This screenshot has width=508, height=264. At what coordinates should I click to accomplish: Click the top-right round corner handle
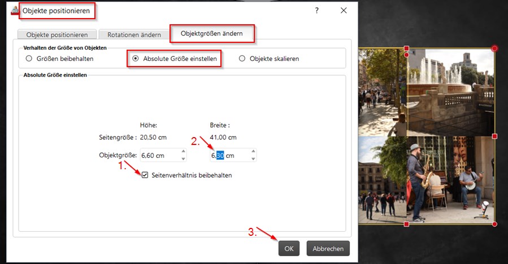pos(495,49)
